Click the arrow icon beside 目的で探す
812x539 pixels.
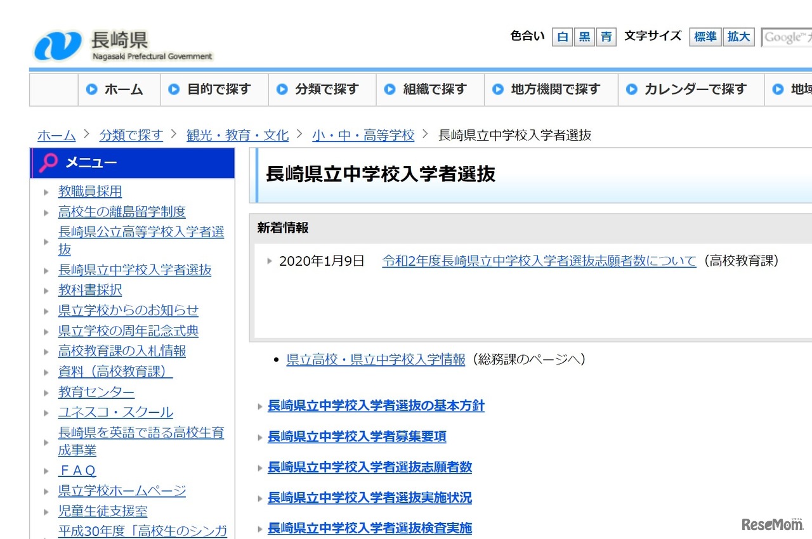point(174,89)
